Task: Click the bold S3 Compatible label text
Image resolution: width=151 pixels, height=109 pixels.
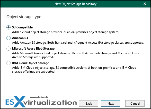Action: click(x=22, y=27)
